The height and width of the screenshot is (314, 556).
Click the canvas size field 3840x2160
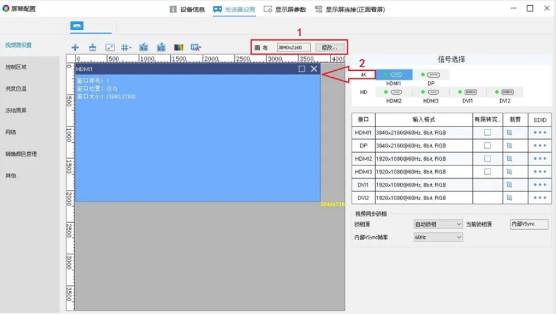point(293,48)
